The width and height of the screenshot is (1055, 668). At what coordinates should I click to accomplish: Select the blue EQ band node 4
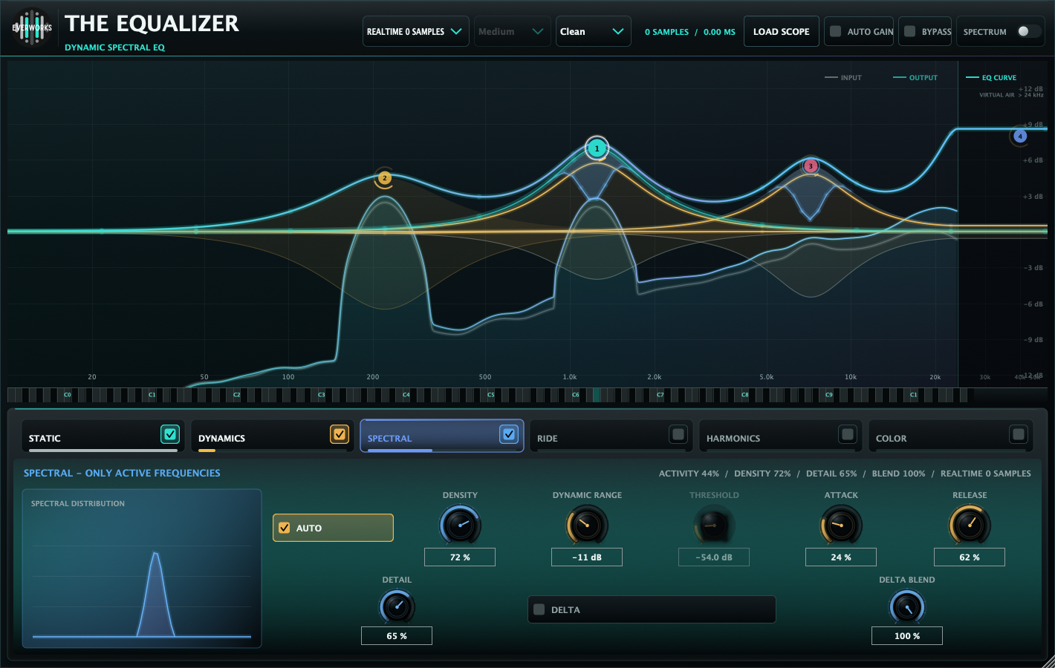coord(1020,136)
